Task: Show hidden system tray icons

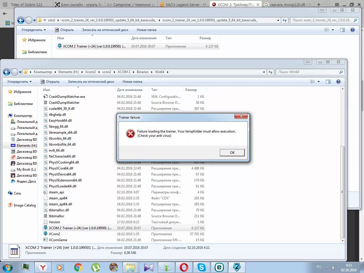Action: coord(327,268)
